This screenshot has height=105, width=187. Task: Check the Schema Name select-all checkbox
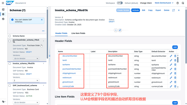pos(10,36)
